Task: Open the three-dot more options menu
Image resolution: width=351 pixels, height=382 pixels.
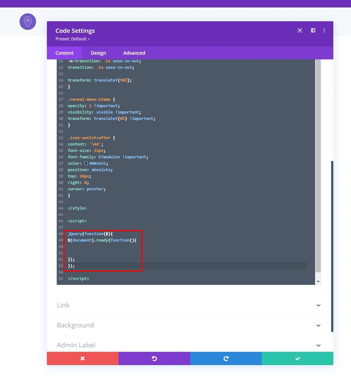Action: click(324, 30)
